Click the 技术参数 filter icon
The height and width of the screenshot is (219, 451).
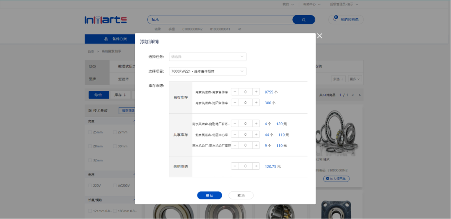point(90,111)
